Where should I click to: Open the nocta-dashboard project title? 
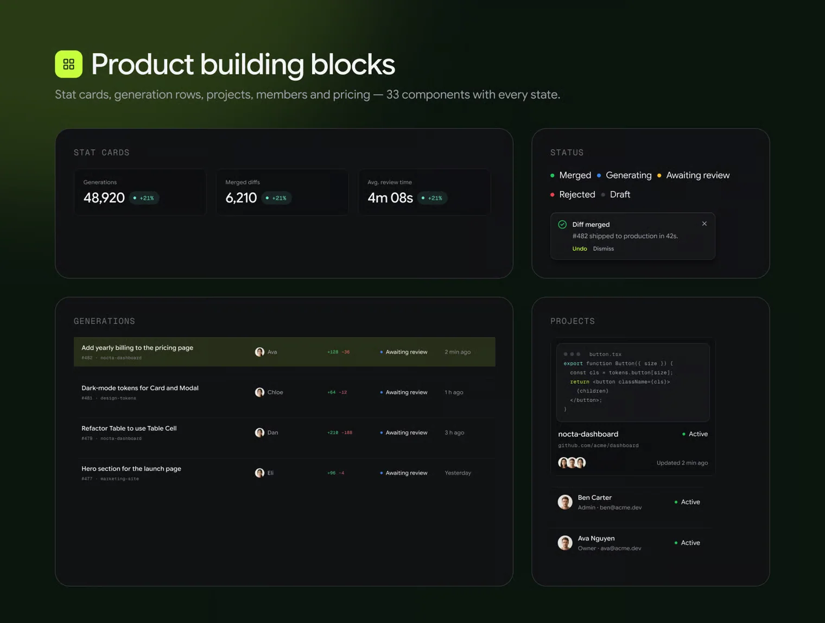click(588, 434)
